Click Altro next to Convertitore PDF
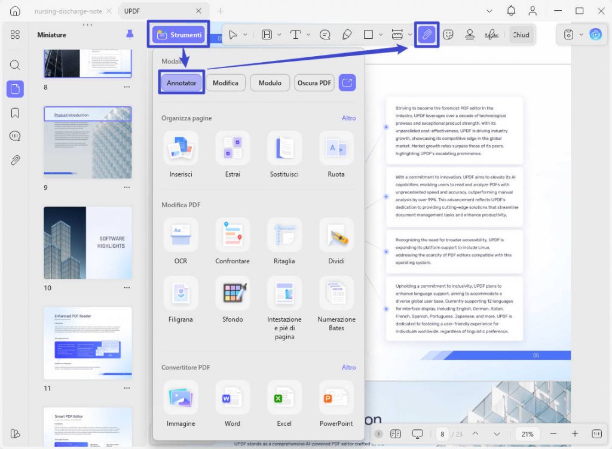Image resolution: width=612 pixels, height=449 pixels. (348, 367)
